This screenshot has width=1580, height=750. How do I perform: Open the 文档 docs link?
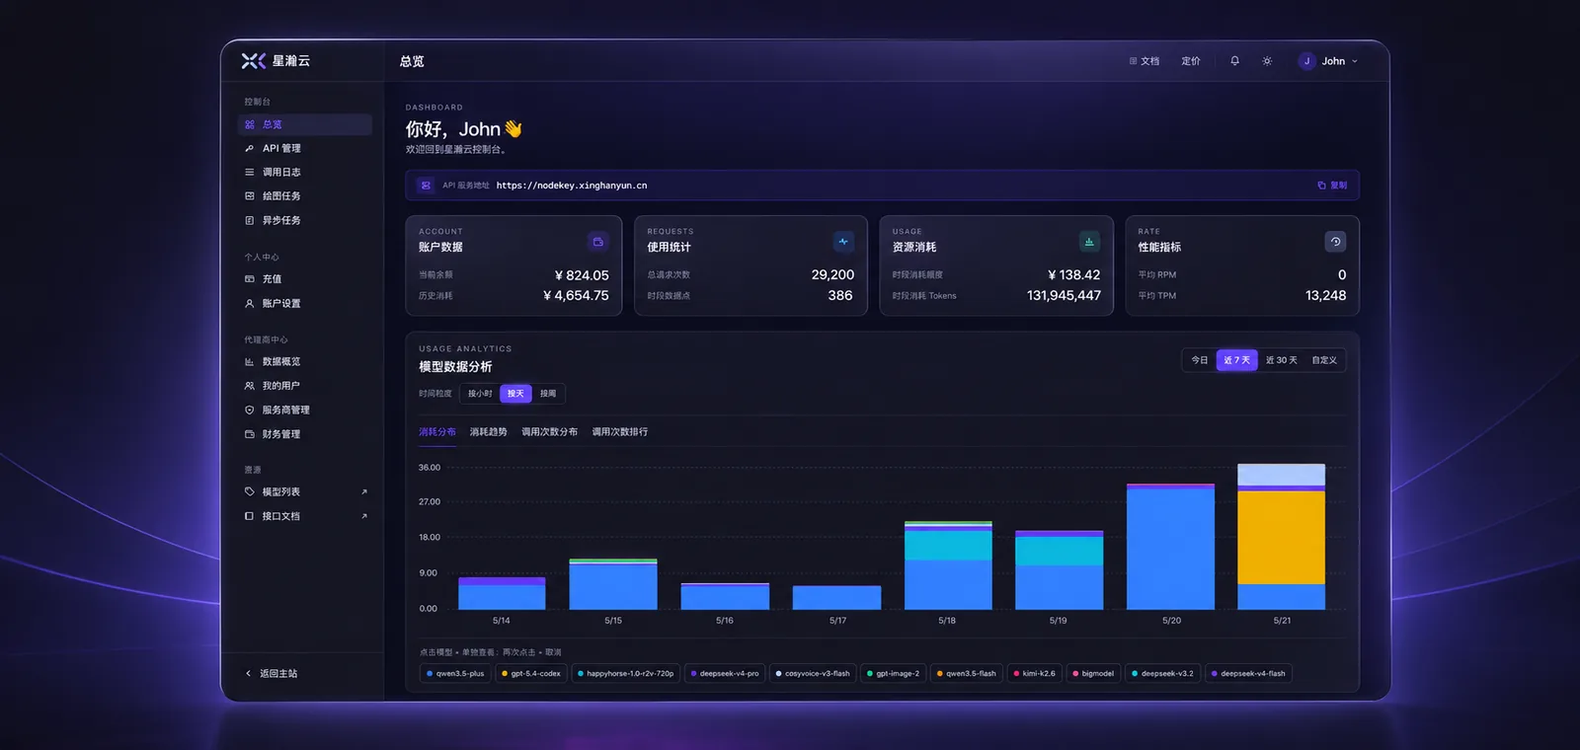(1145, 61)
